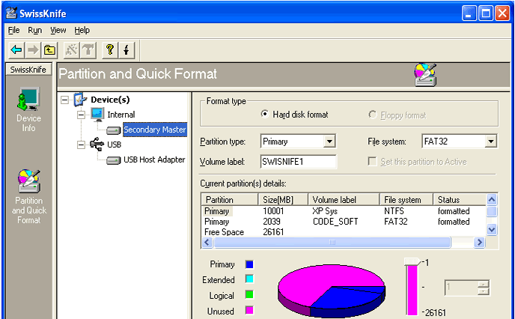Screen dimensions: 515x319
Task: Click the Volume label input field
Action: pos(298,162)
